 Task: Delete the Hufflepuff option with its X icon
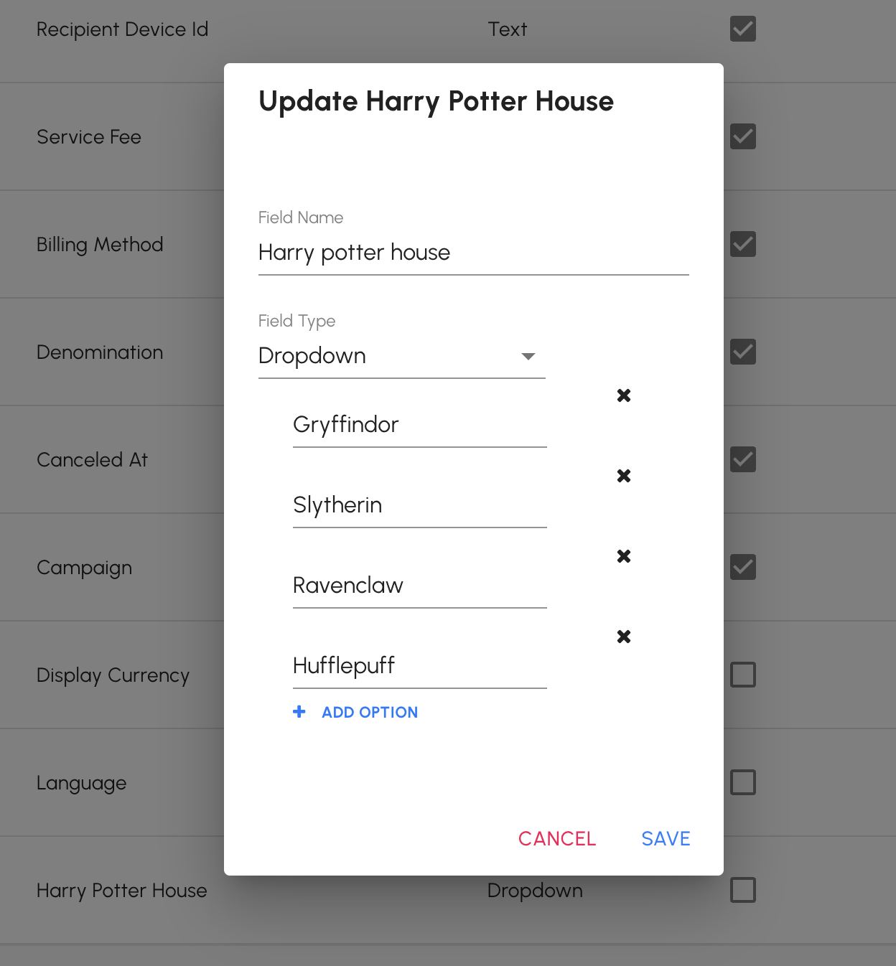pos(624,637)
